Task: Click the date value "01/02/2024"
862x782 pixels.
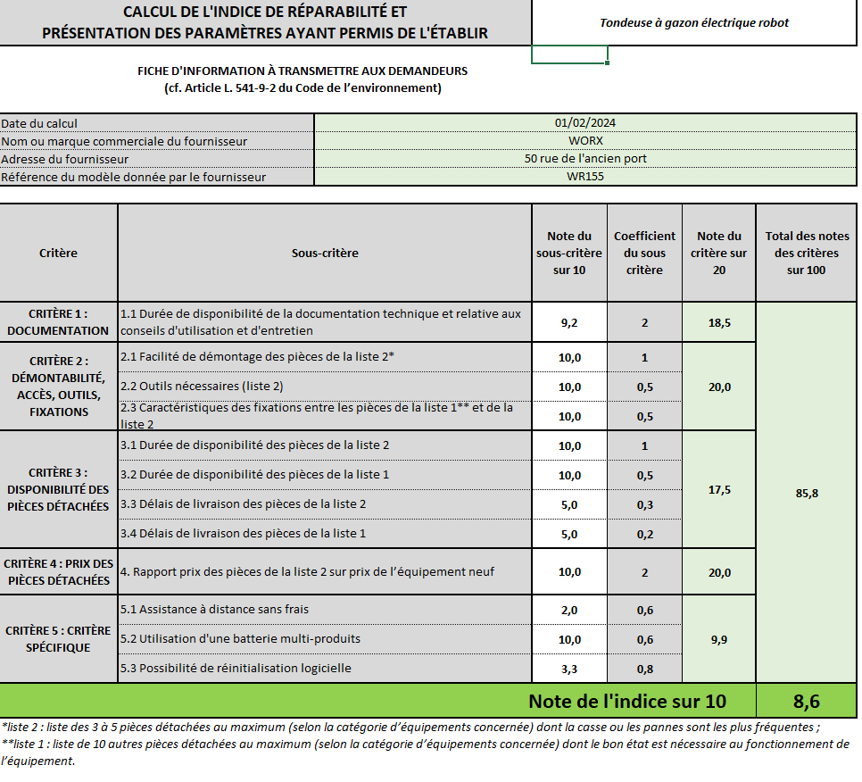Action: [585, 122]
